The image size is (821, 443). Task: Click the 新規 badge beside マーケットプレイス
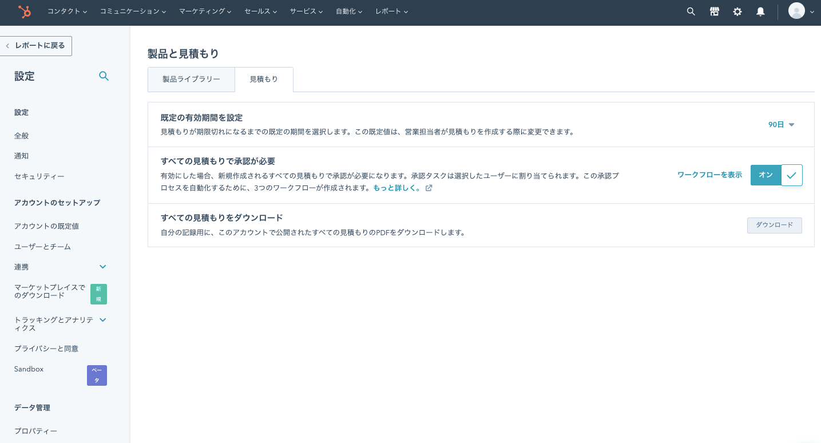click(x=98, y=294)
